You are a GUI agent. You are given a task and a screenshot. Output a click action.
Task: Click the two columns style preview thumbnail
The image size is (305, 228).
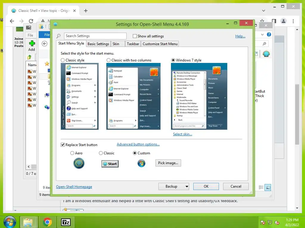133,96
